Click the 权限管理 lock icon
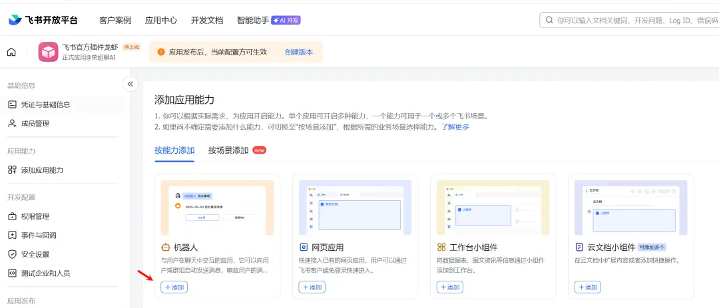The width and height of the screenshot is (719, 308). tap(13, 216)
